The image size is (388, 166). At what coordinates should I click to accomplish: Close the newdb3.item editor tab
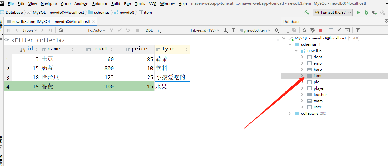coord(93,21)
